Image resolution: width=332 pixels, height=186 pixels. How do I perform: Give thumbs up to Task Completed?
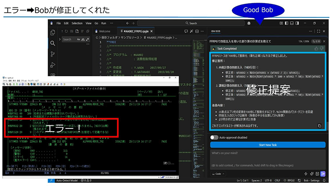pos(317,49)
